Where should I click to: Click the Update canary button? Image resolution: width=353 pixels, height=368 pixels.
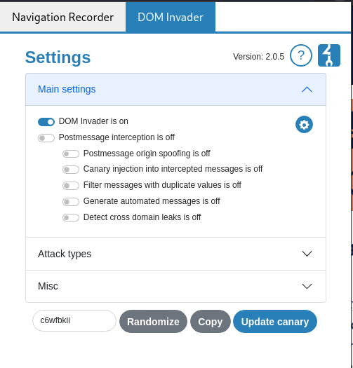point(275,322)
